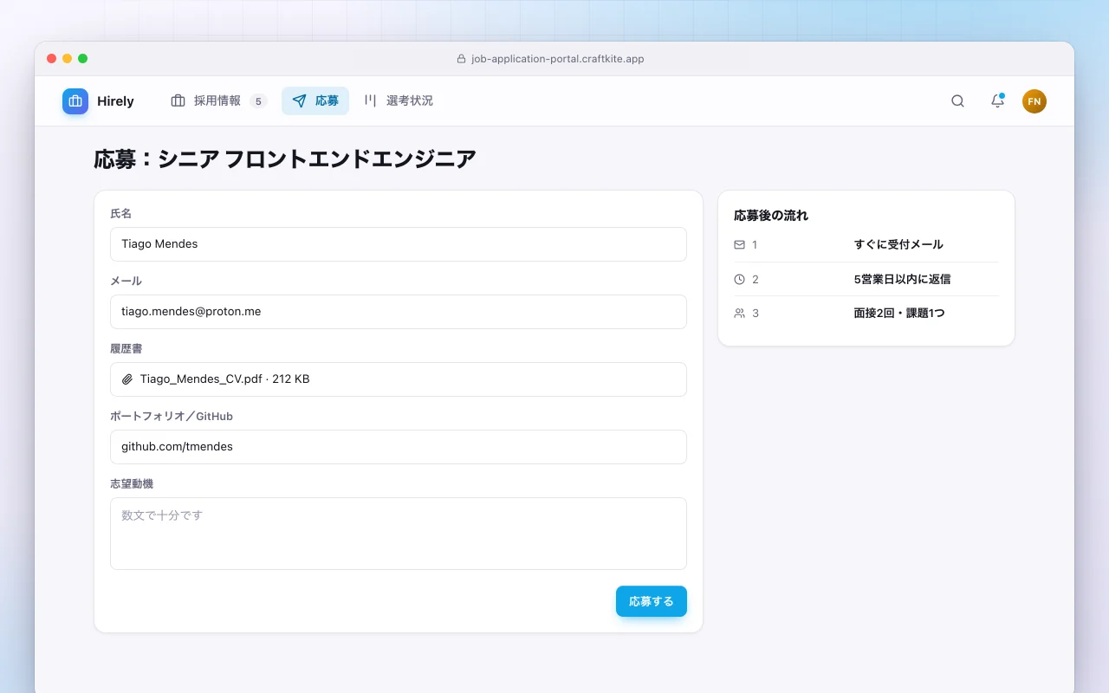This screenshot has height=693, width=1109.
Task: Click the ポートフォリオ／GitHub label
Action: (172, 417)
